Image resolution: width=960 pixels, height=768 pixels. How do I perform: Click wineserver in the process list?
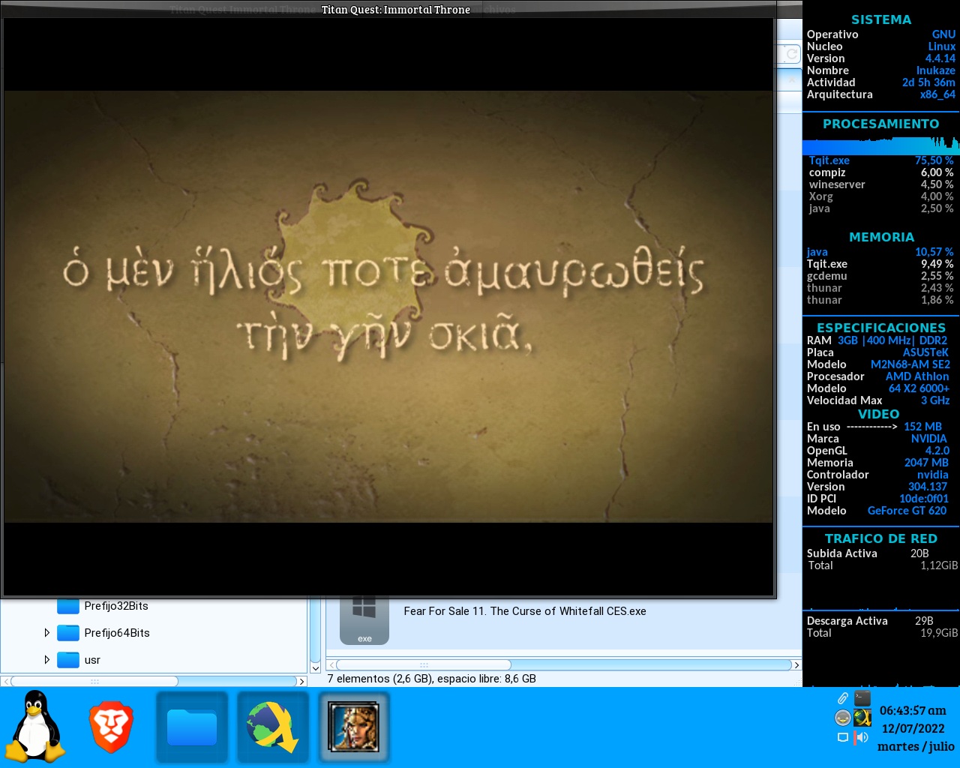837,184
